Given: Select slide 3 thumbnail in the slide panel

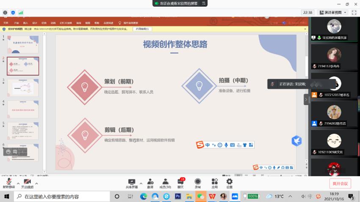Looking at the screenshot, I should click(x=23, y=87).
